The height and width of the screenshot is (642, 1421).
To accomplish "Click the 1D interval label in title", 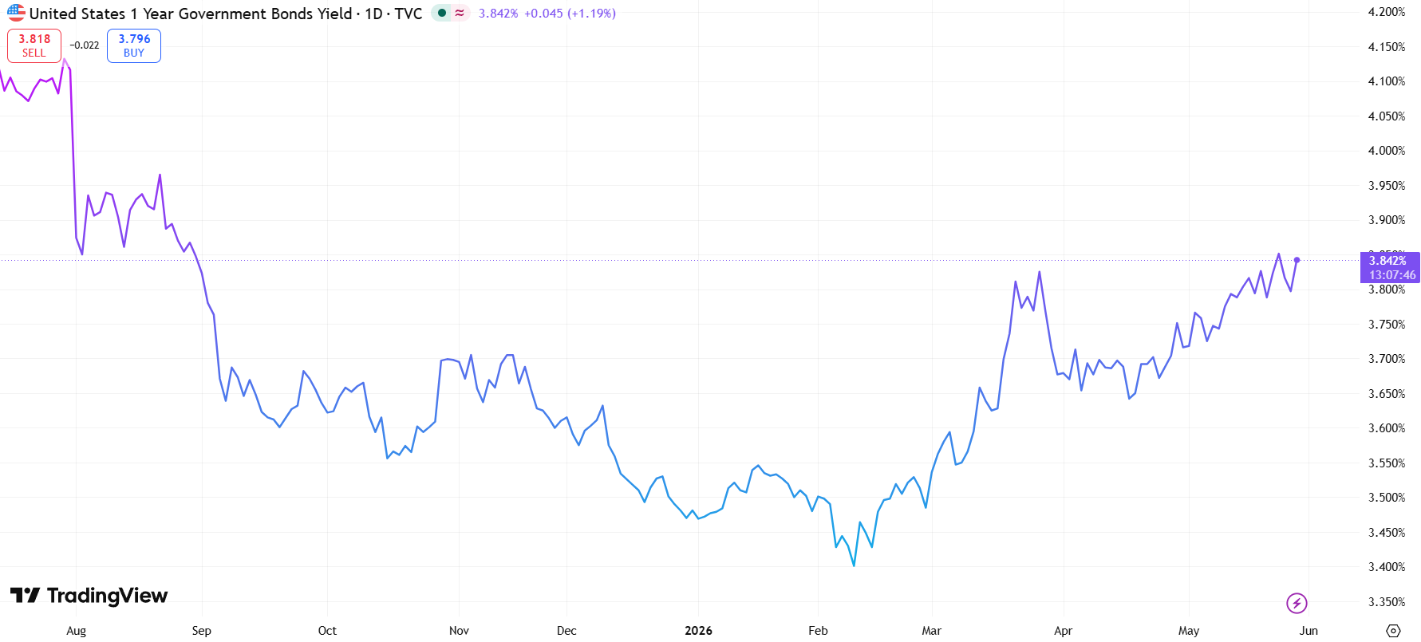I will point(373,14).
